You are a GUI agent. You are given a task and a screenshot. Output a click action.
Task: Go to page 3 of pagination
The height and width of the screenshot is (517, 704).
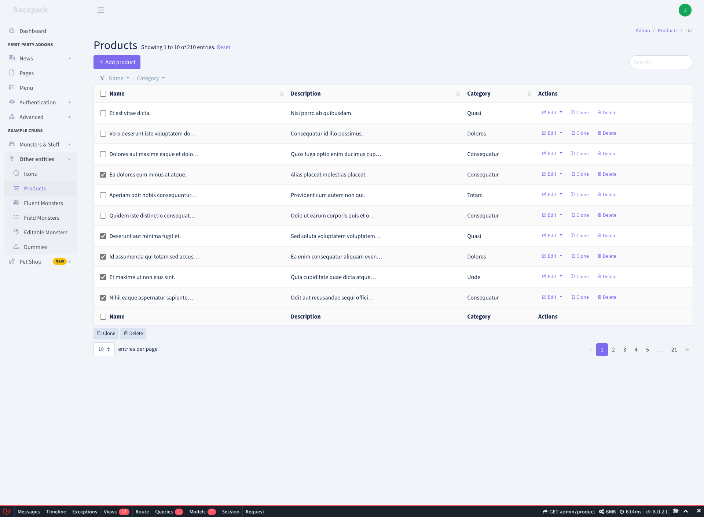[624, 349]
